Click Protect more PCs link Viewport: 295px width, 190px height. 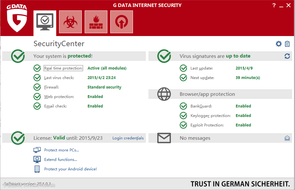62,150
